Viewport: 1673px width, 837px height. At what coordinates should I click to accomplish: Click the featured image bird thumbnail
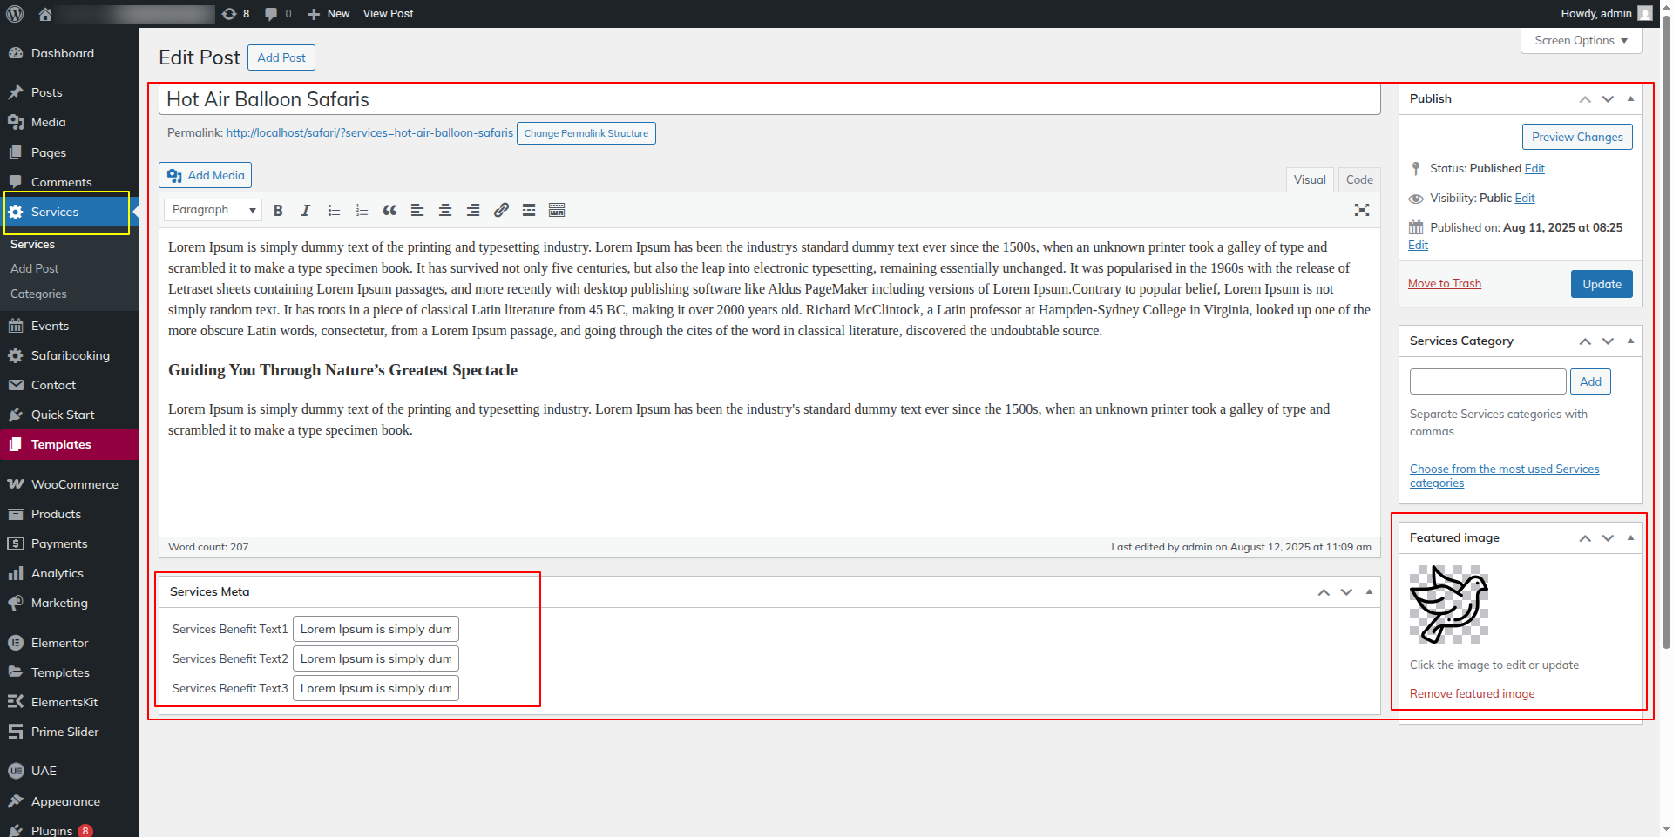click(x=1448, y=604)
